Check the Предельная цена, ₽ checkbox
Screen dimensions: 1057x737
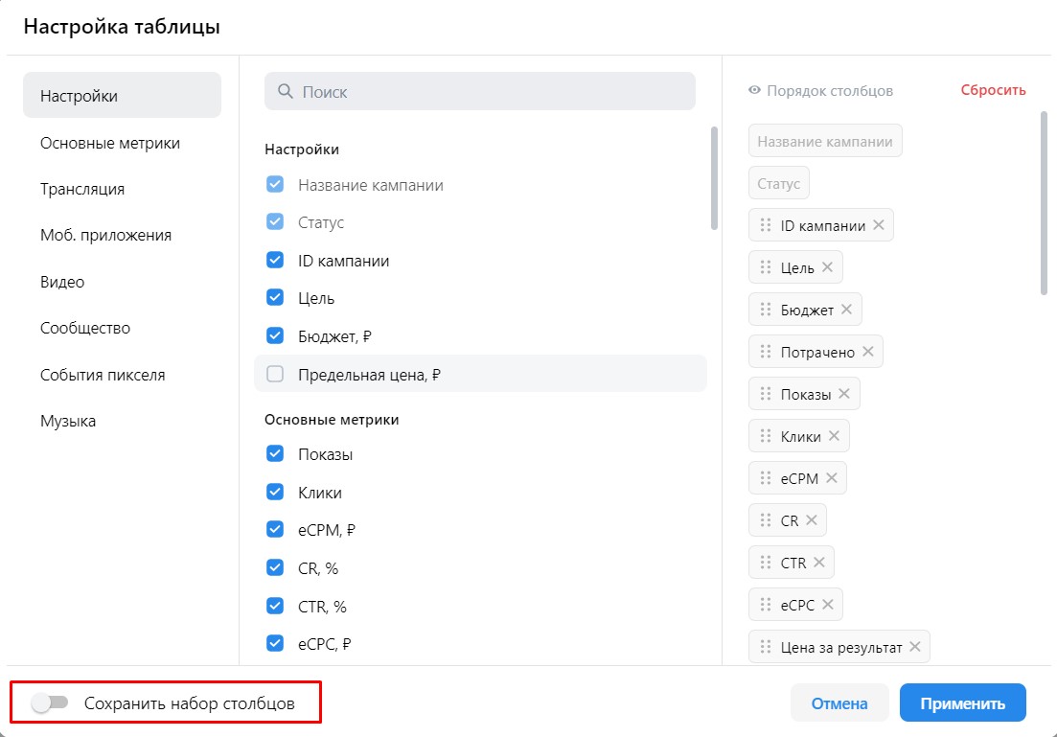(x=275, y=375)
